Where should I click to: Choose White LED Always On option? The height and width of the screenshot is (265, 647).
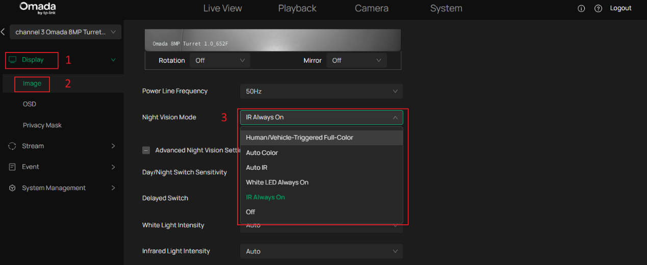pos(322,182)
